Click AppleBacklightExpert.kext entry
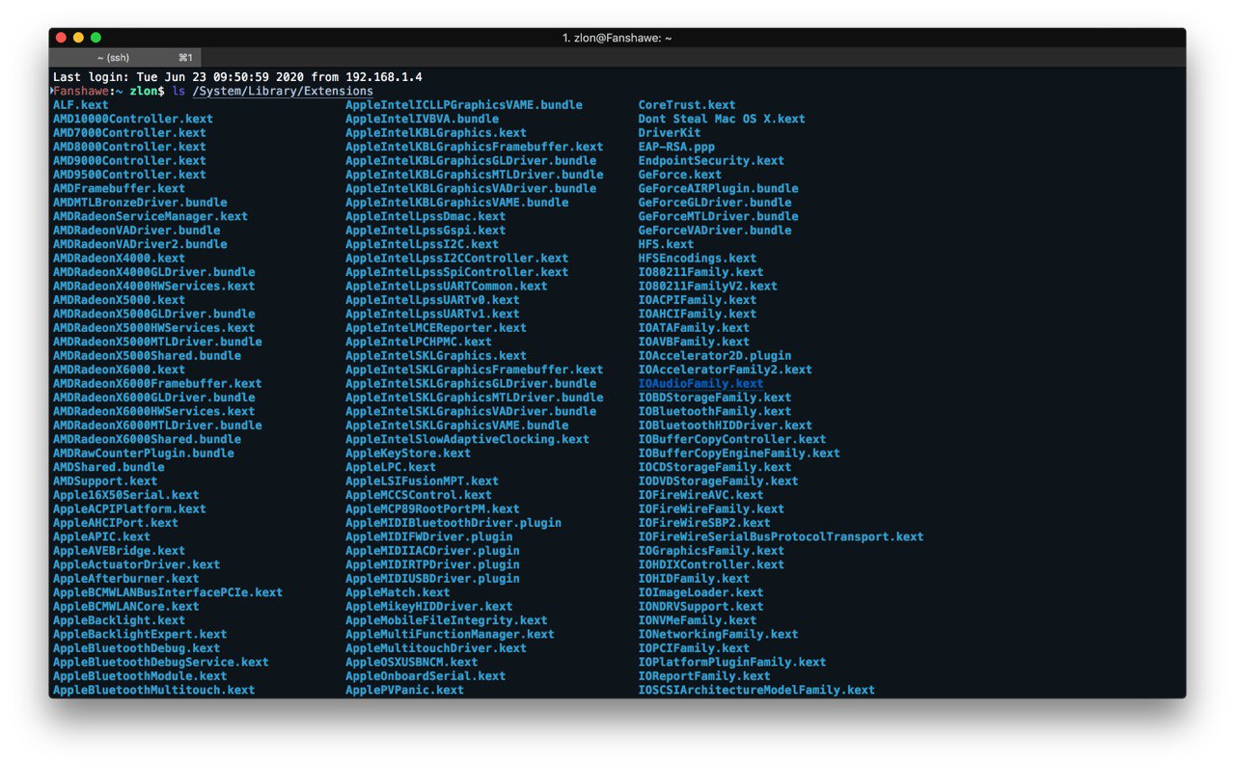Screen dimensions: 1235x768 (140, 635)
